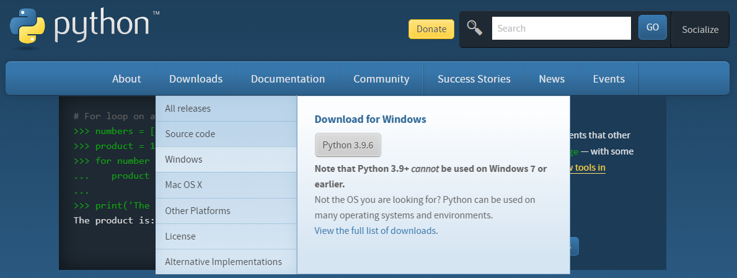Select Mac OS X in Downloads submenu
Viewport: 737px width, 278px height.
(226, 185)
